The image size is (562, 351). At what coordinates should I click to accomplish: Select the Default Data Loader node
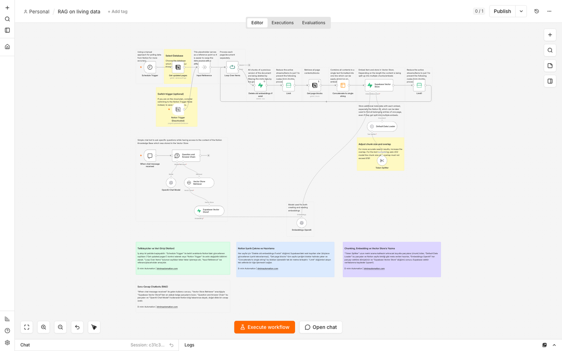tap(382, 126)
